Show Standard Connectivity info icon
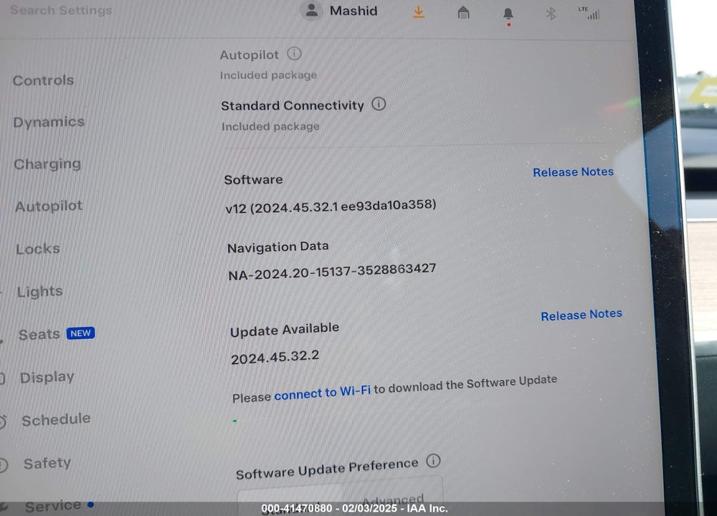The width and height of the screenshot is (717, 516). click(x=379, y=104)
